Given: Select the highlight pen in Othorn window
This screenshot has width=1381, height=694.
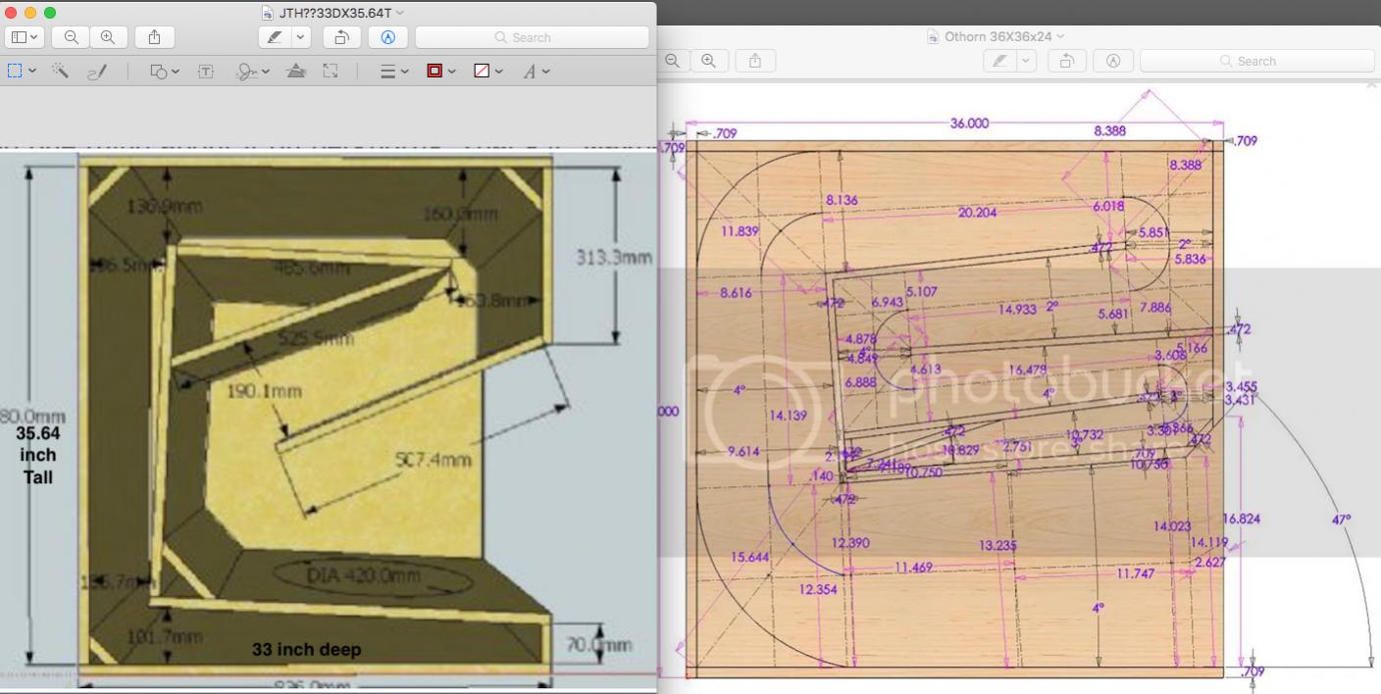Looking at the screenshot, I should point(999,61).
